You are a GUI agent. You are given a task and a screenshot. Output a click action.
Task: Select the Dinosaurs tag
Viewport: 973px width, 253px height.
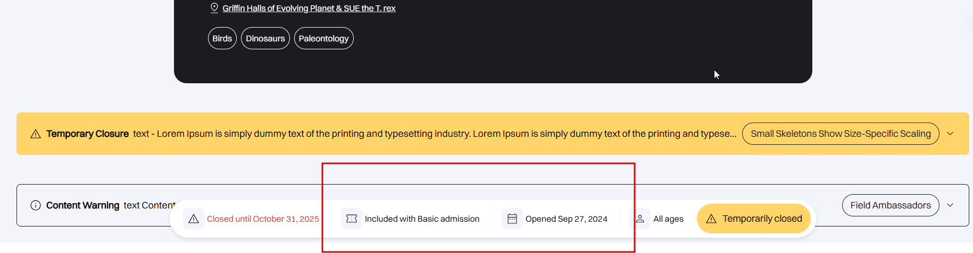tap(265, 39)
